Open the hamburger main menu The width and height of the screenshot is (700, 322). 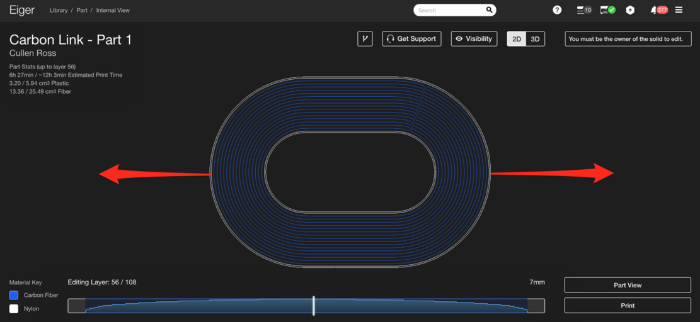pyautogui.click(x=679, y=10)
